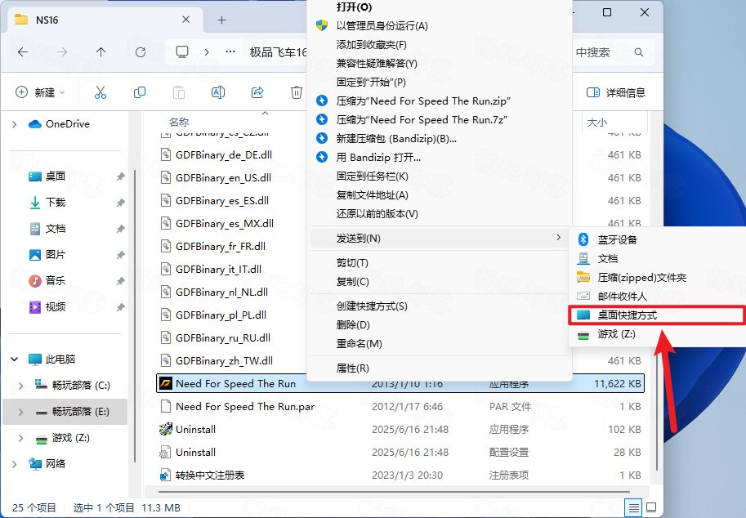Switch to large thumbnails view icon
The image size is (746, 518).
pos(651,508)
